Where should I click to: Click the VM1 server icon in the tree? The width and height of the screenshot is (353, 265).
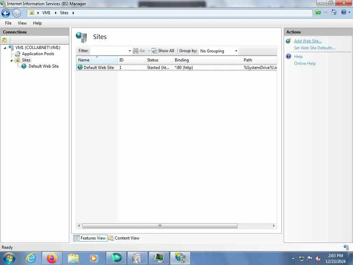click(x=11, y=48)
